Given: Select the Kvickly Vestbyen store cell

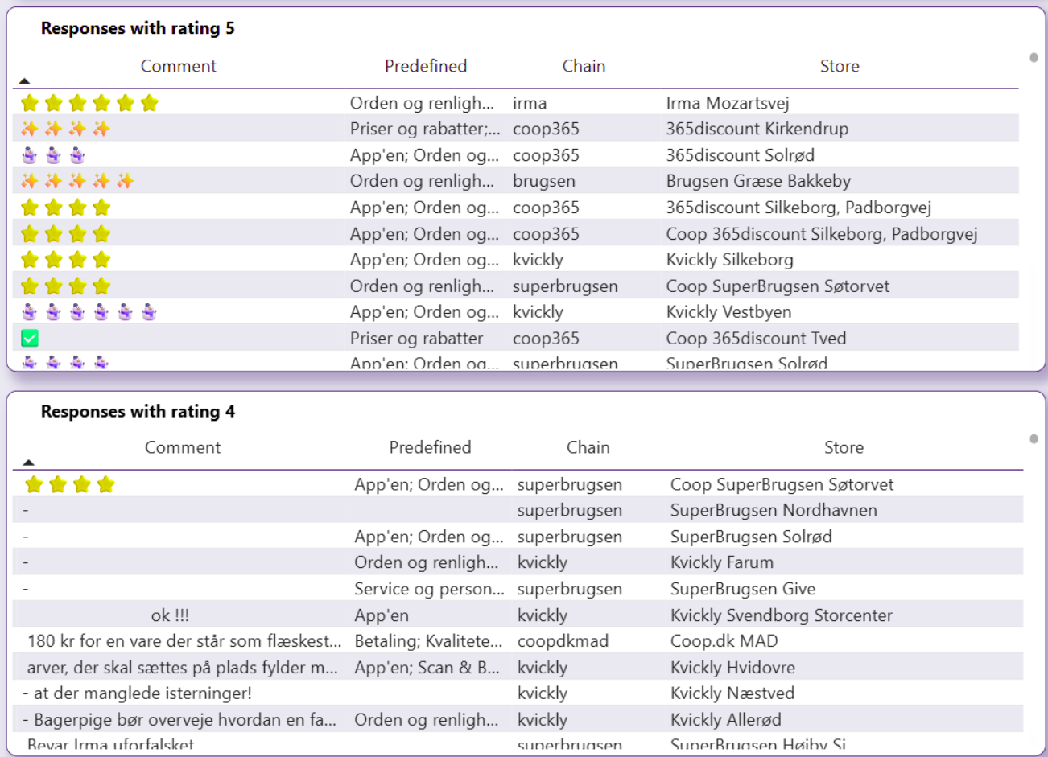Looking at the screenshot, I should [x=728, y=312].
